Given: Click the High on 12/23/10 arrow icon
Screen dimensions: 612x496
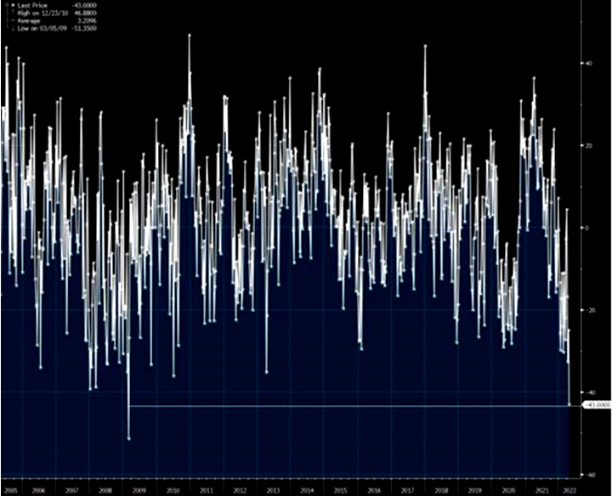Looking at the screenshot, I should 11,13.
